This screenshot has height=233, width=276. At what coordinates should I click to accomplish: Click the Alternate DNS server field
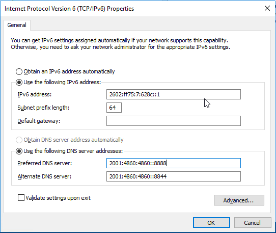tap(173, 176)
